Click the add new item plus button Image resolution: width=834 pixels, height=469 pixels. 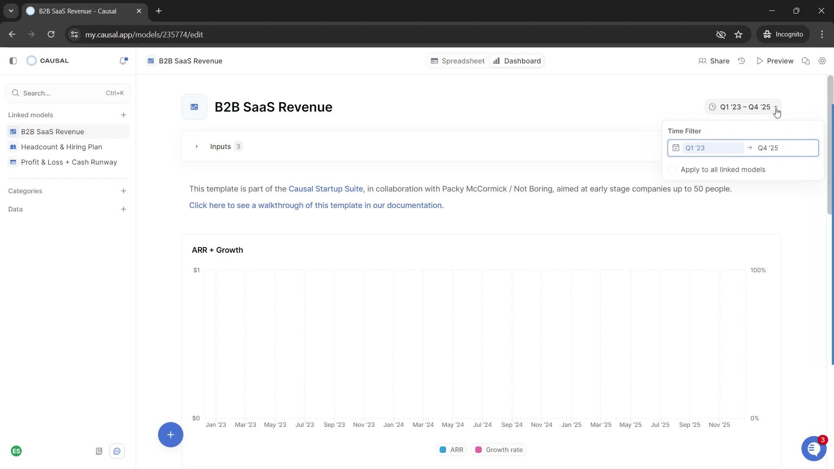(171, 435)
